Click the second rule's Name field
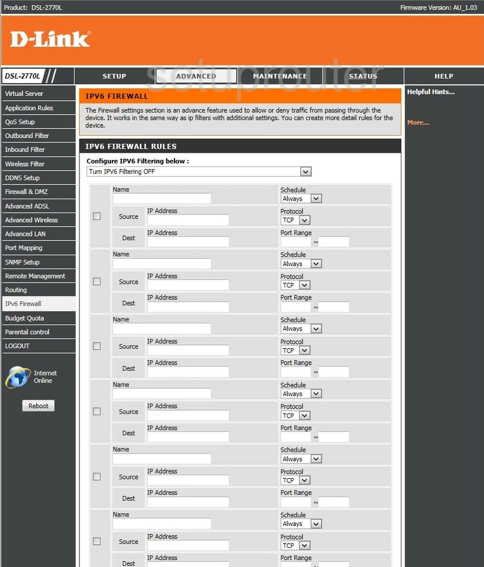Screen dimensions: 484x567 click(161, 264)
